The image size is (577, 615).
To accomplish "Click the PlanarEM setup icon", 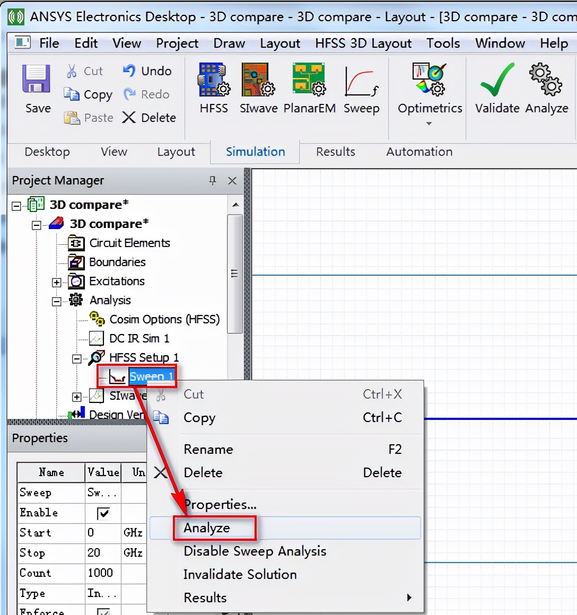I will 309,81.
